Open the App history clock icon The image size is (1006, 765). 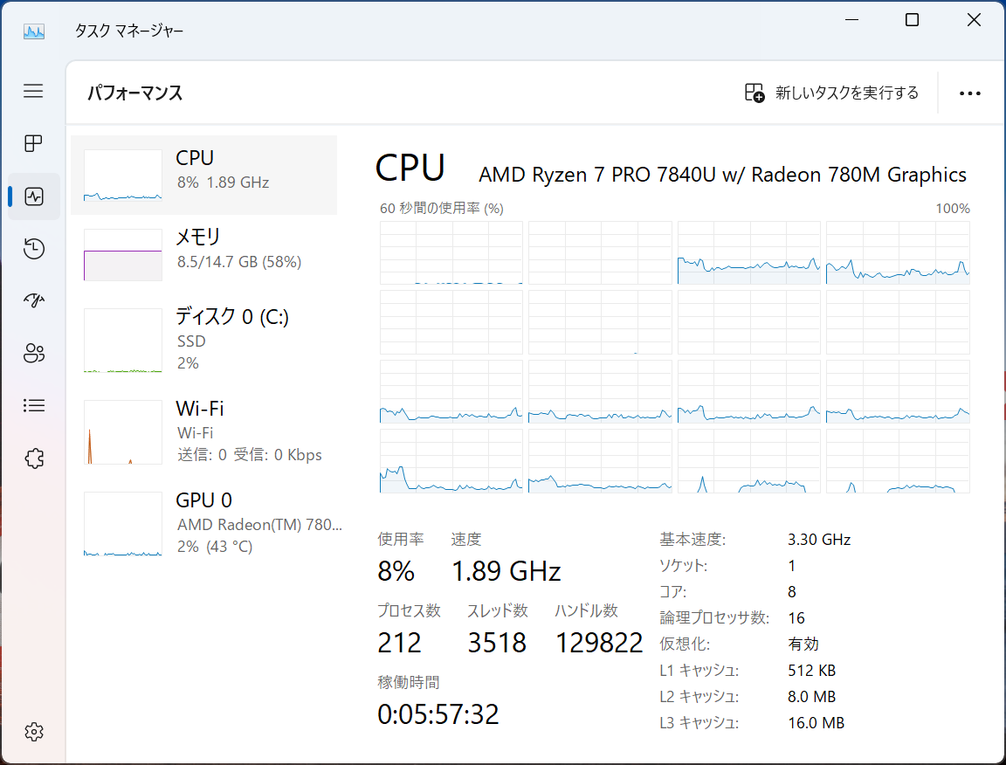[x=33, y=248]
